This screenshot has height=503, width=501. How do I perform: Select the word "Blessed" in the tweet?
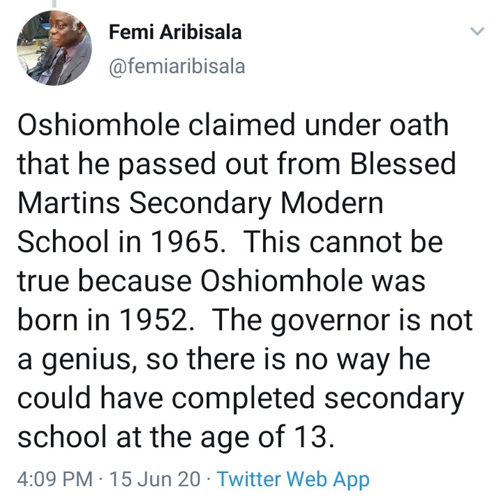click(403, 165)
